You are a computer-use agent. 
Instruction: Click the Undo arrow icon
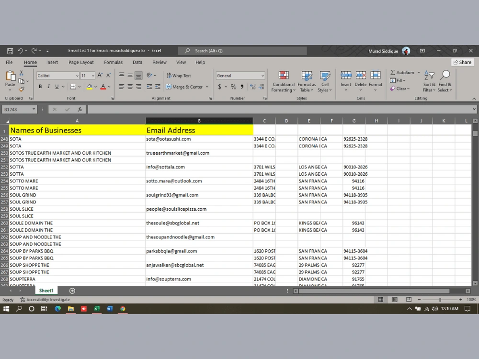[20, 51]
